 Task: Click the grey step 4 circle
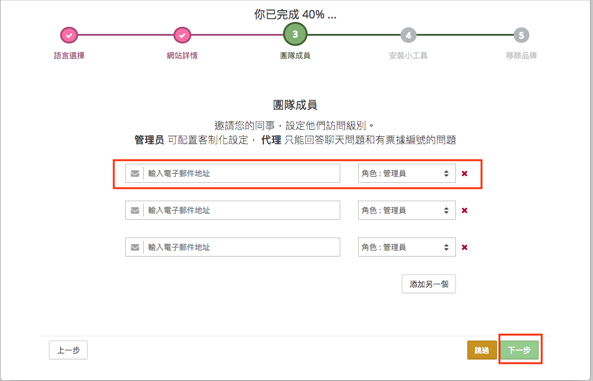[408, 35]
